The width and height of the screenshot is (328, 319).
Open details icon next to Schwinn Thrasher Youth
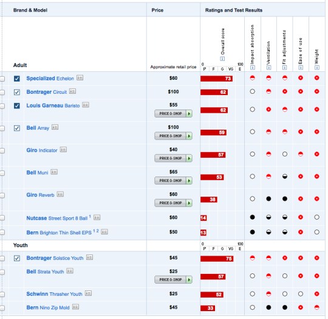point(88,293)
